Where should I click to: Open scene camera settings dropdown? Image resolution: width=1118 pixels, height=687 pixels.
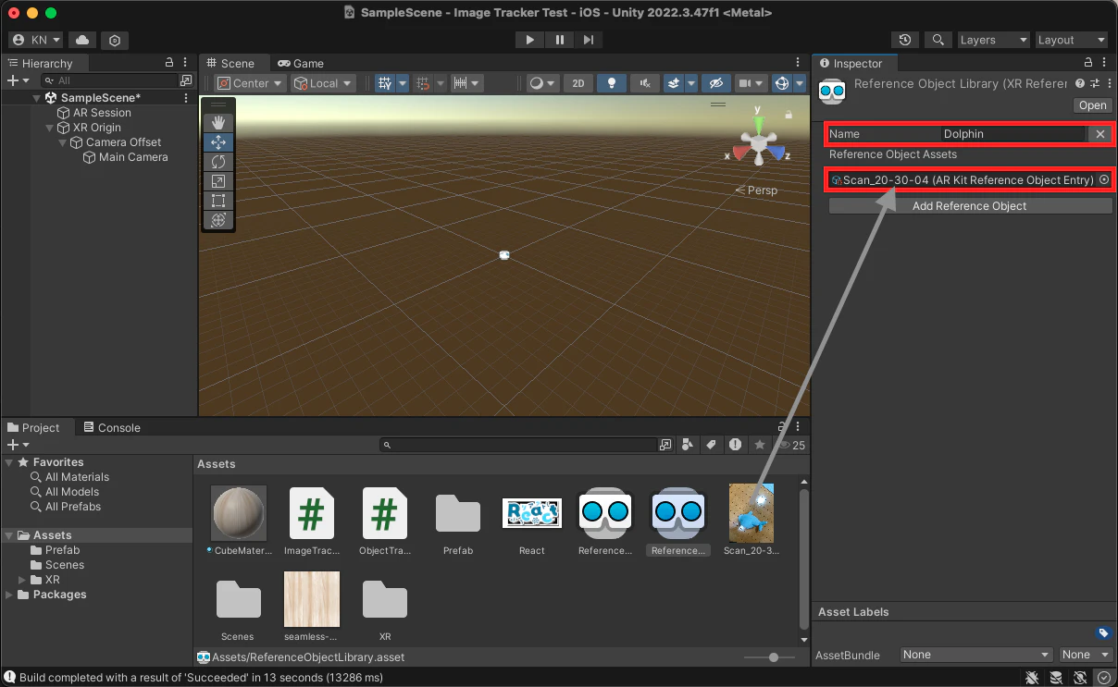750,83
